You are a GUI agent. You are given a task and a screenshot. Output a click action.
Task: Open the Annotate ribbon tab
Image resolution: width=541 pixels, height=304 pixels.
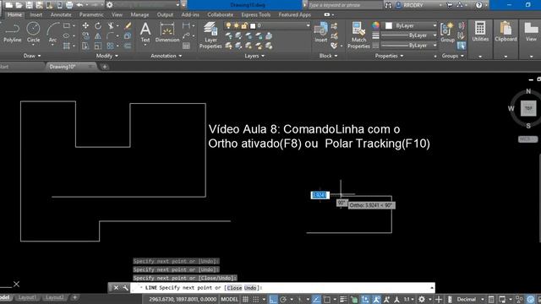pos(61,15)
